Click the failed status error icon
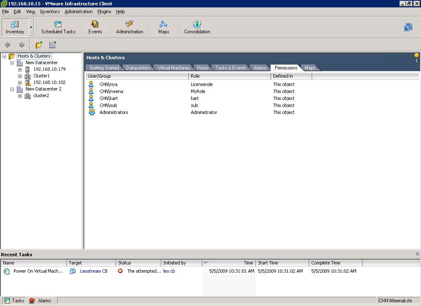Image resolution: width=421 pixels, height=306 pixels. tap(120, 271)
